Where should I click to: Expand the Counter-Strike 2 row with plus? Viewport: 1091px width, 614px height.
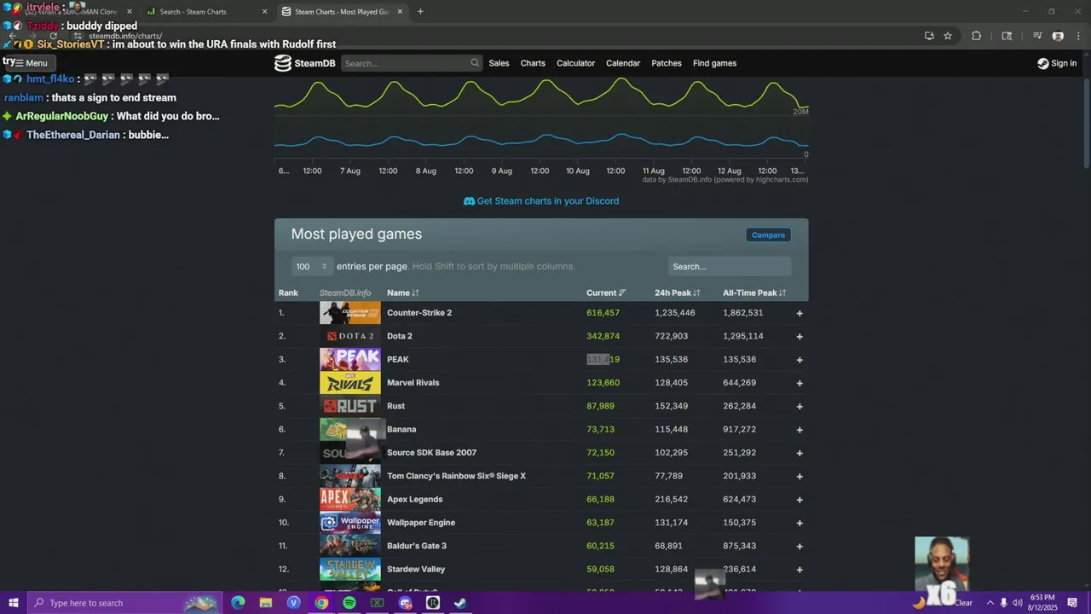coord(799,313)
